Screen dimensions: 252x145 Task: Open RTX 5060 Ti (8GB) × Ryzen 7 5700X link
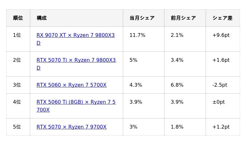point(76,102)
